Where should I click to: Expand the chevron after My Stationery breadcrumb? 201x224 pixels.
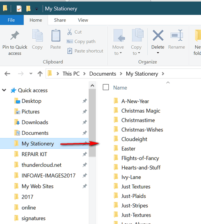coord(163,74)
